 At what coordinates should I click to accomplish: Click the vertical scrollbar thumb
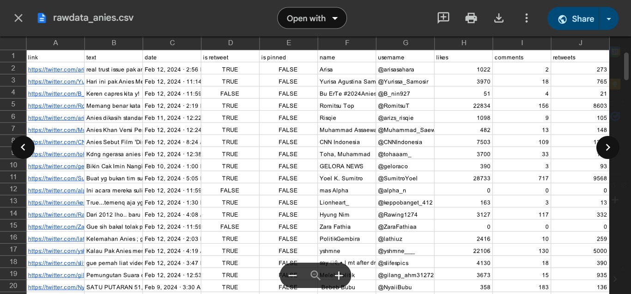tap(626, 66)
